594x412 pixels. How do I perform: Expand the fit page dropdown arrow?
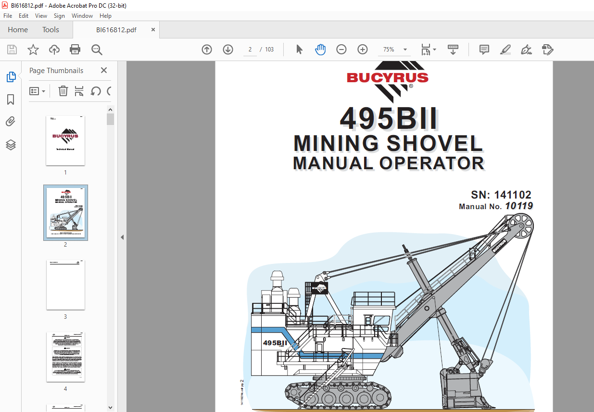tap(434, 50)
